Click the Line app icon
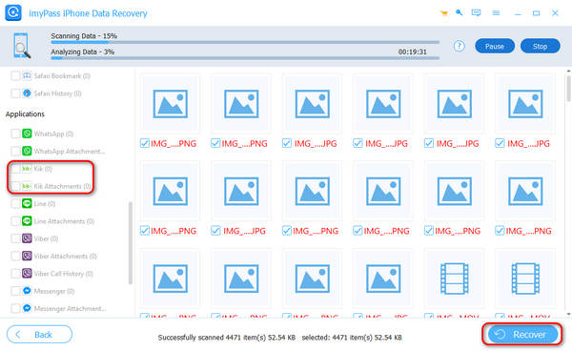 [x=27, y=203]
